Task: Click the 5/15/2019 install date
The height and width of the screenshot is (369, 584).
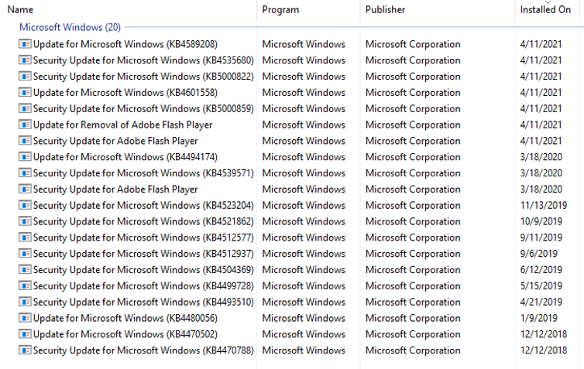Action: [541, 285]
